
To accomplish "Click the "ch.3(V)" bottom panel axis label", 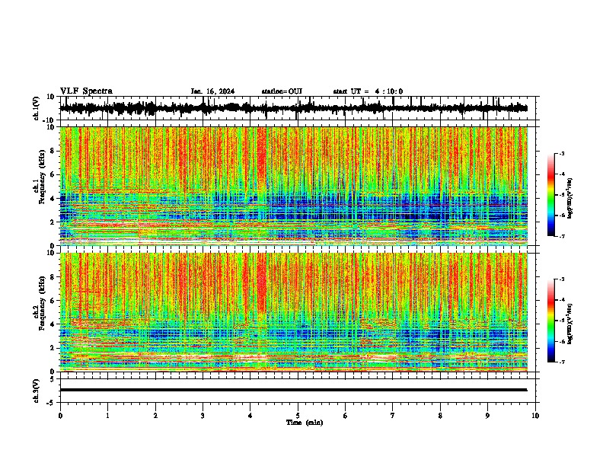I will coord(37,391).
